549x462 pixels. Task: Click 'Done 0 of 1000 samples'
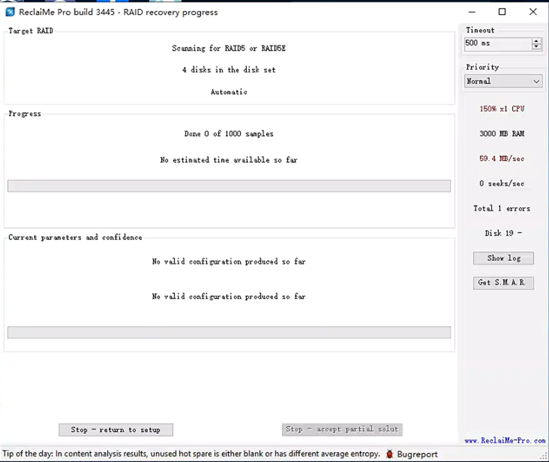(x=229, y=134)
